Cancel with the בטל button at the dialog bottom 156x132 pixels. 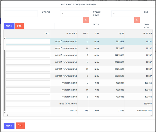20,126
